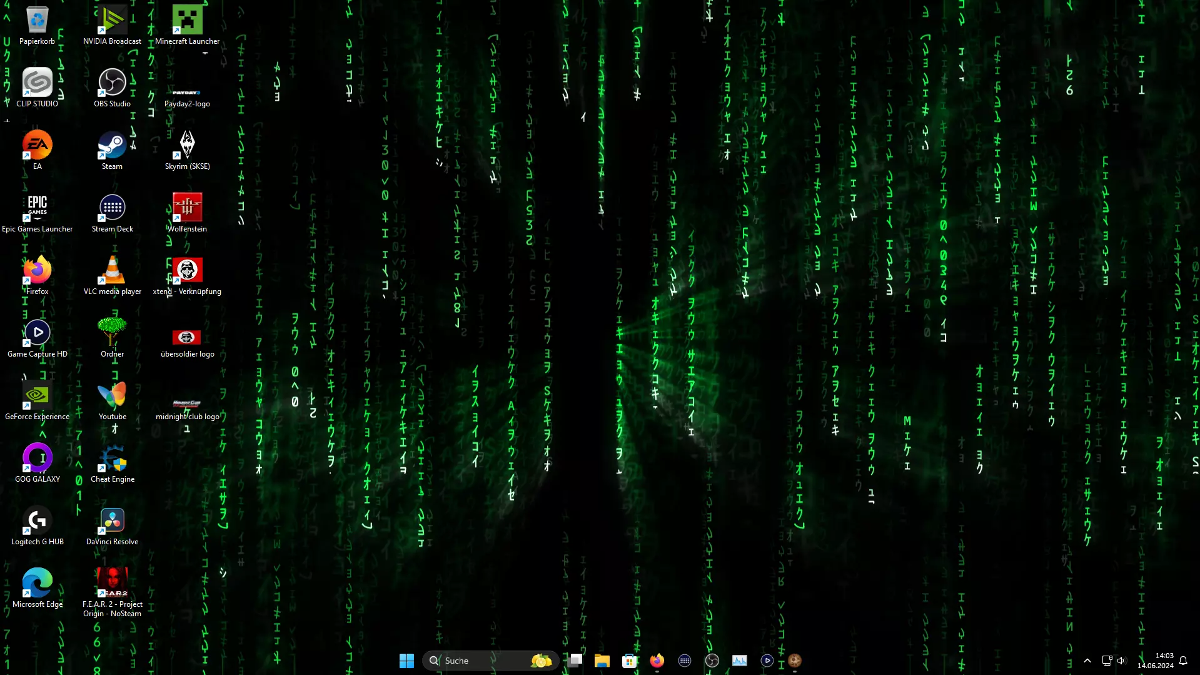Click the lemon search highlight icon
This screenshot has height=675, width=1200.
(542, 661)
